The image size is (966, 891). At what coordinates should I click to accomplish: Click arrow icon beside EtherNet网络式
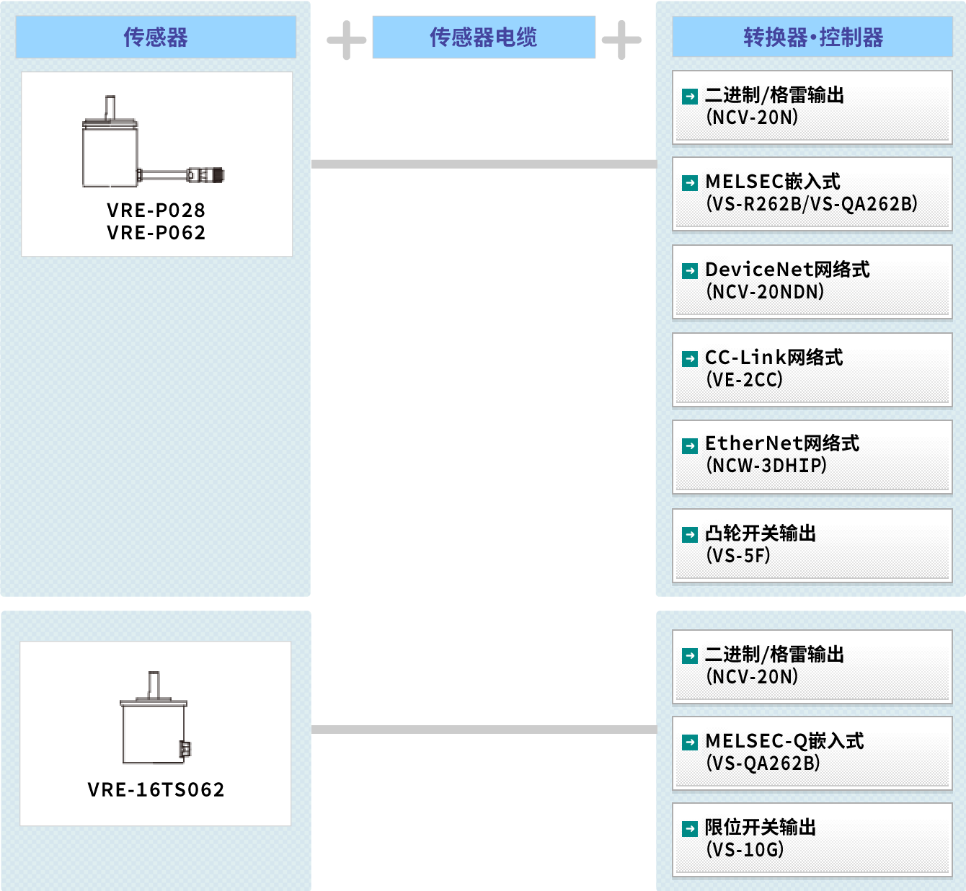690,445
